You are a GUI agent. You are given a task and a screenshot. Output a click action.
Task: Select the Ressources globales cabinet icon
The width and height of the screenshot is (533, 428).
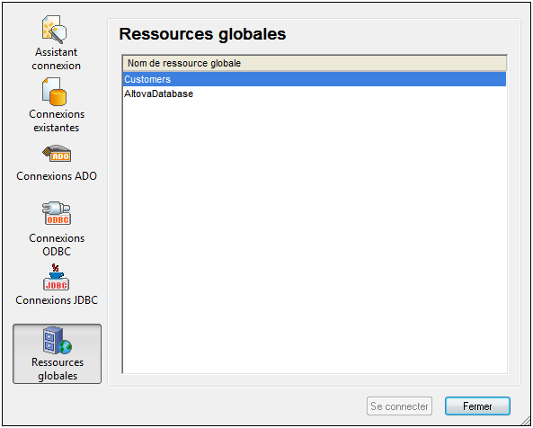tap(58, 340)
